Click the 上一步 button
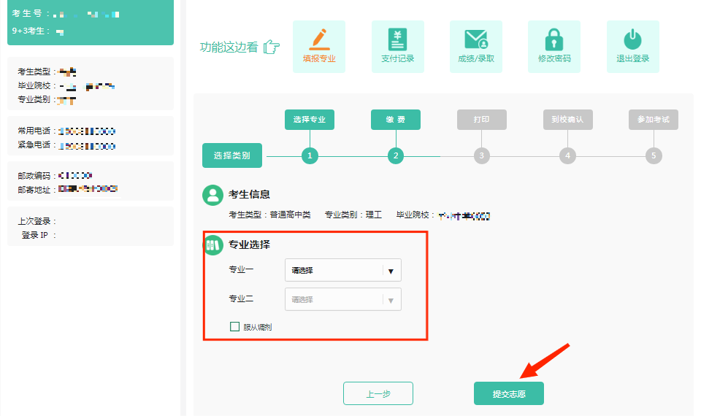The image size is (701, 416). click(x=378, y=393)
